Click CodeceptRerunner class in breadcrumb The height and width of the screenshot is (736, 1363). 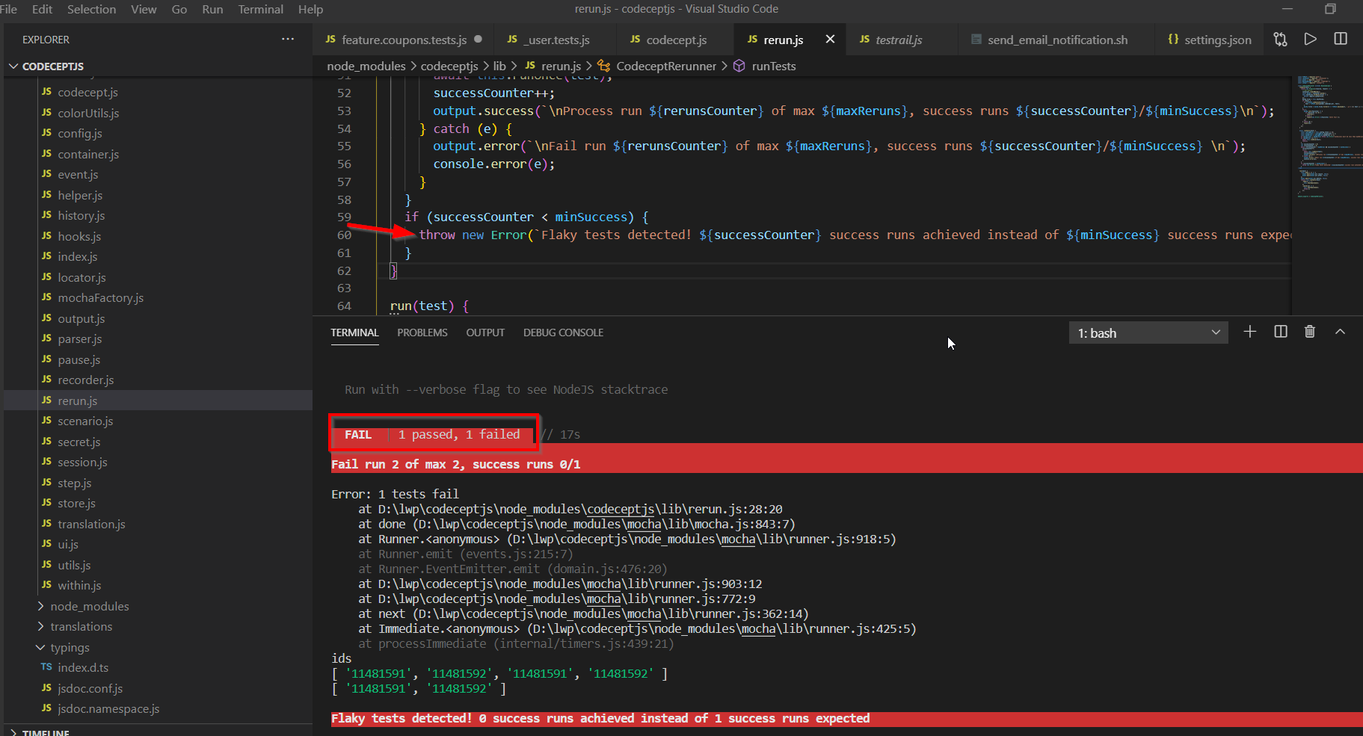[666, 66]
